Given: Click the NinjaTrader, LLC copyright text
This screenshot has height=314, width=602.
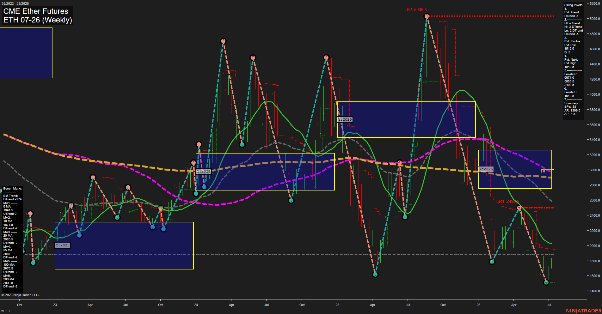Looking at the screenshot, I should coord(20,295).
